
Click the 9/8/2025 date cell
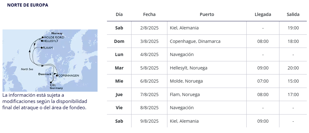point(149,121)
